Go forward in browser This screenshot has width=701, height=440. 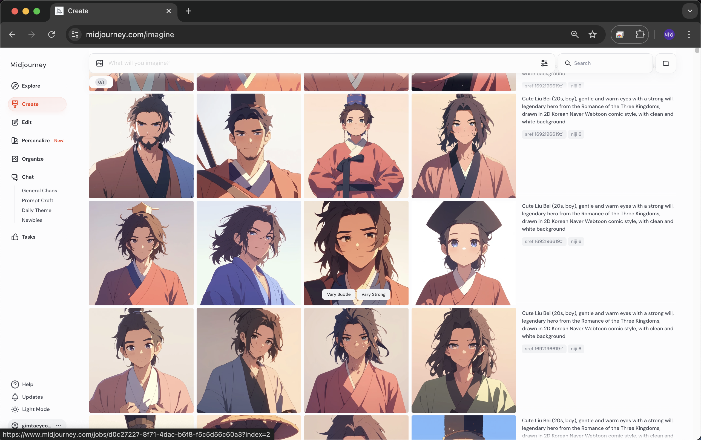(x=32, y=34)
